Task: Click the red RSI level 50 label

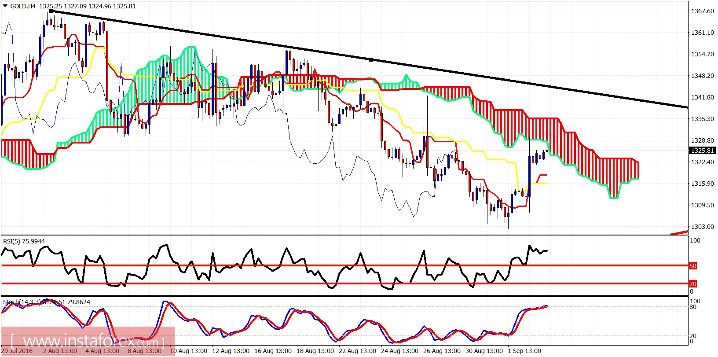Action: point(692,266)
